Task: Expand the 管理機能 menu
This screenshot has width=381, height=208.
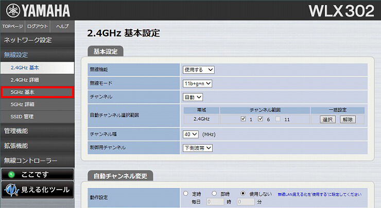Action: click(38, 131)
